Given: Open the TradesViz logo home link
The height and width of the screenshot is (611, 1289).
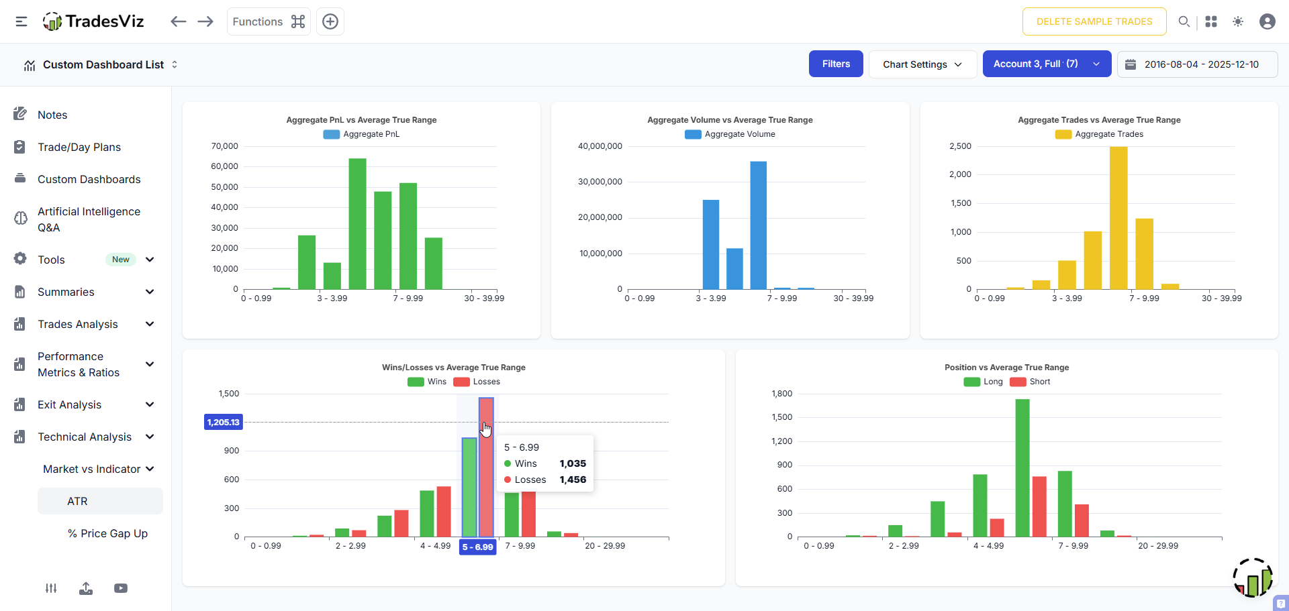Looking at the screenshot, I should [93, 21].
